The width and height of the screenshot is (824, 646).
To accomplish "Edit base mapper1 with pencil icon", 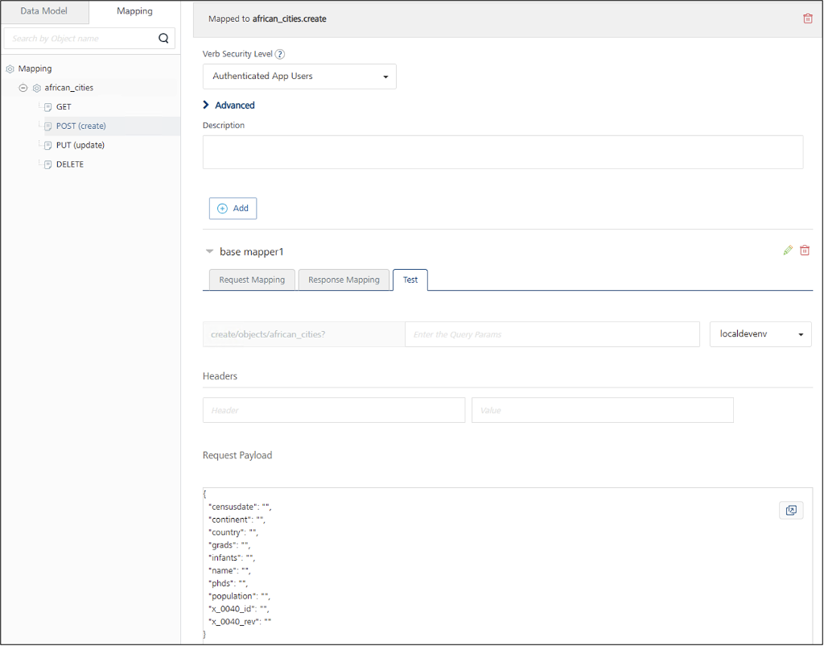I will coord(788,251).
